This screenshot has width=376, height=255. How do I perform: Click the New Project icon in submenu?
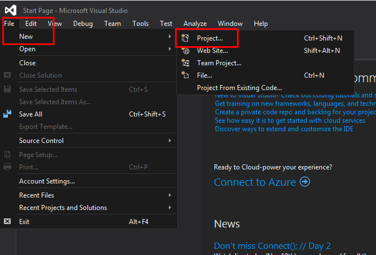[185, 38]
